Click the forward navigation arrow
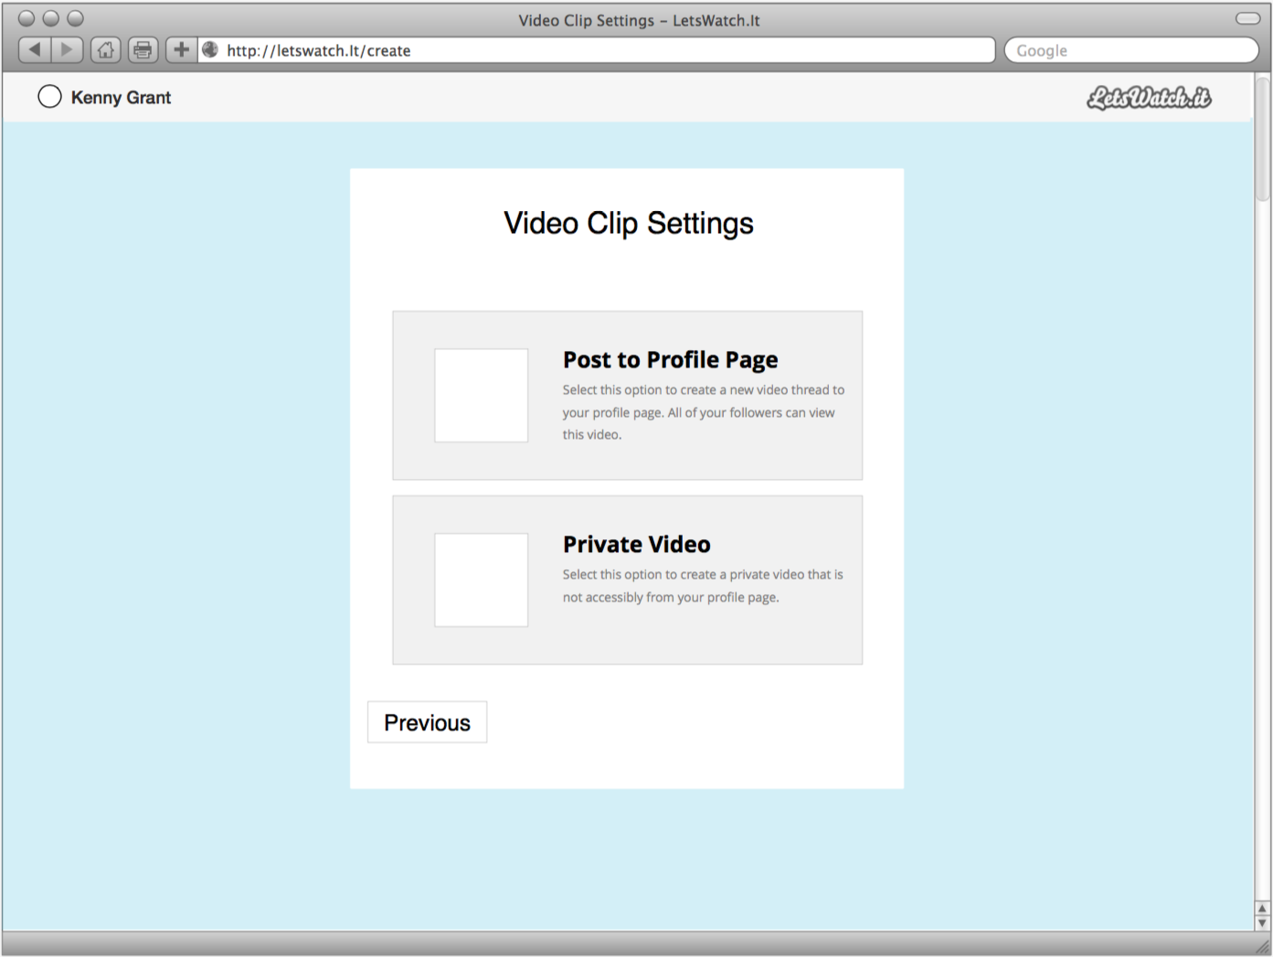 coord(67,50)
